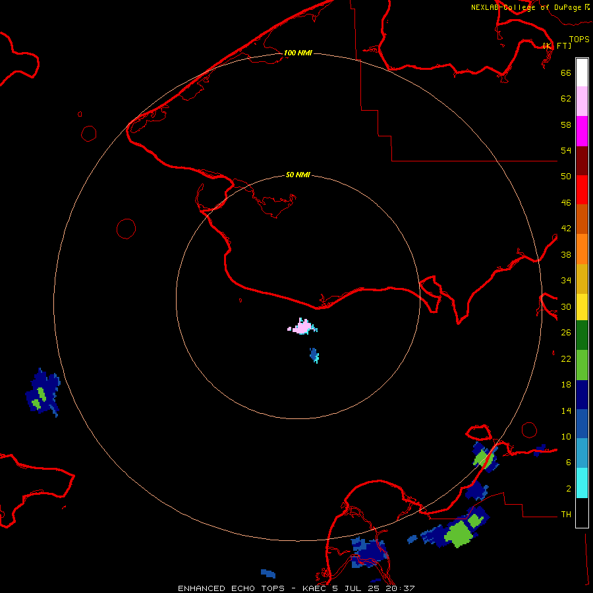Click the [K FT] units label
Screen dimensions: 593x593
pyautogui.click(x=557, y=45)
